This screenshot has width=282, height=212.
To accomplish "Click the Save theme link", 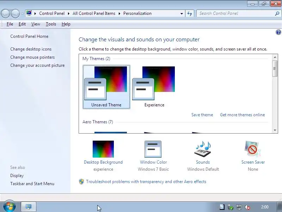I will [x=202, y=115].
